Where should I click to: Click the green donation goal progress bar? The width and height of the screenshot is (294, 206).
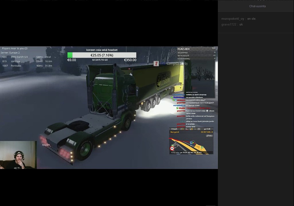(x=102, y=55)
